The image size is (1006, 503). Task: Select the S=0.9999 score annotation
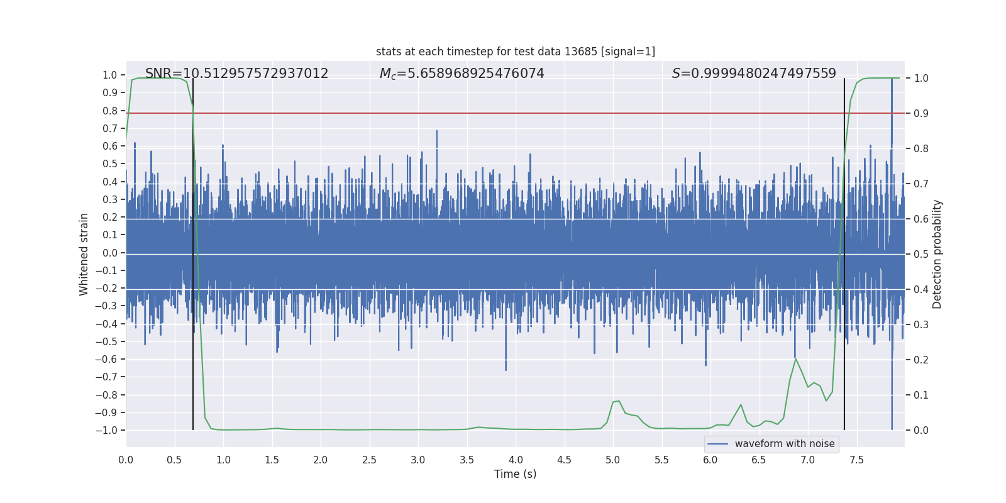coord(754,74)
